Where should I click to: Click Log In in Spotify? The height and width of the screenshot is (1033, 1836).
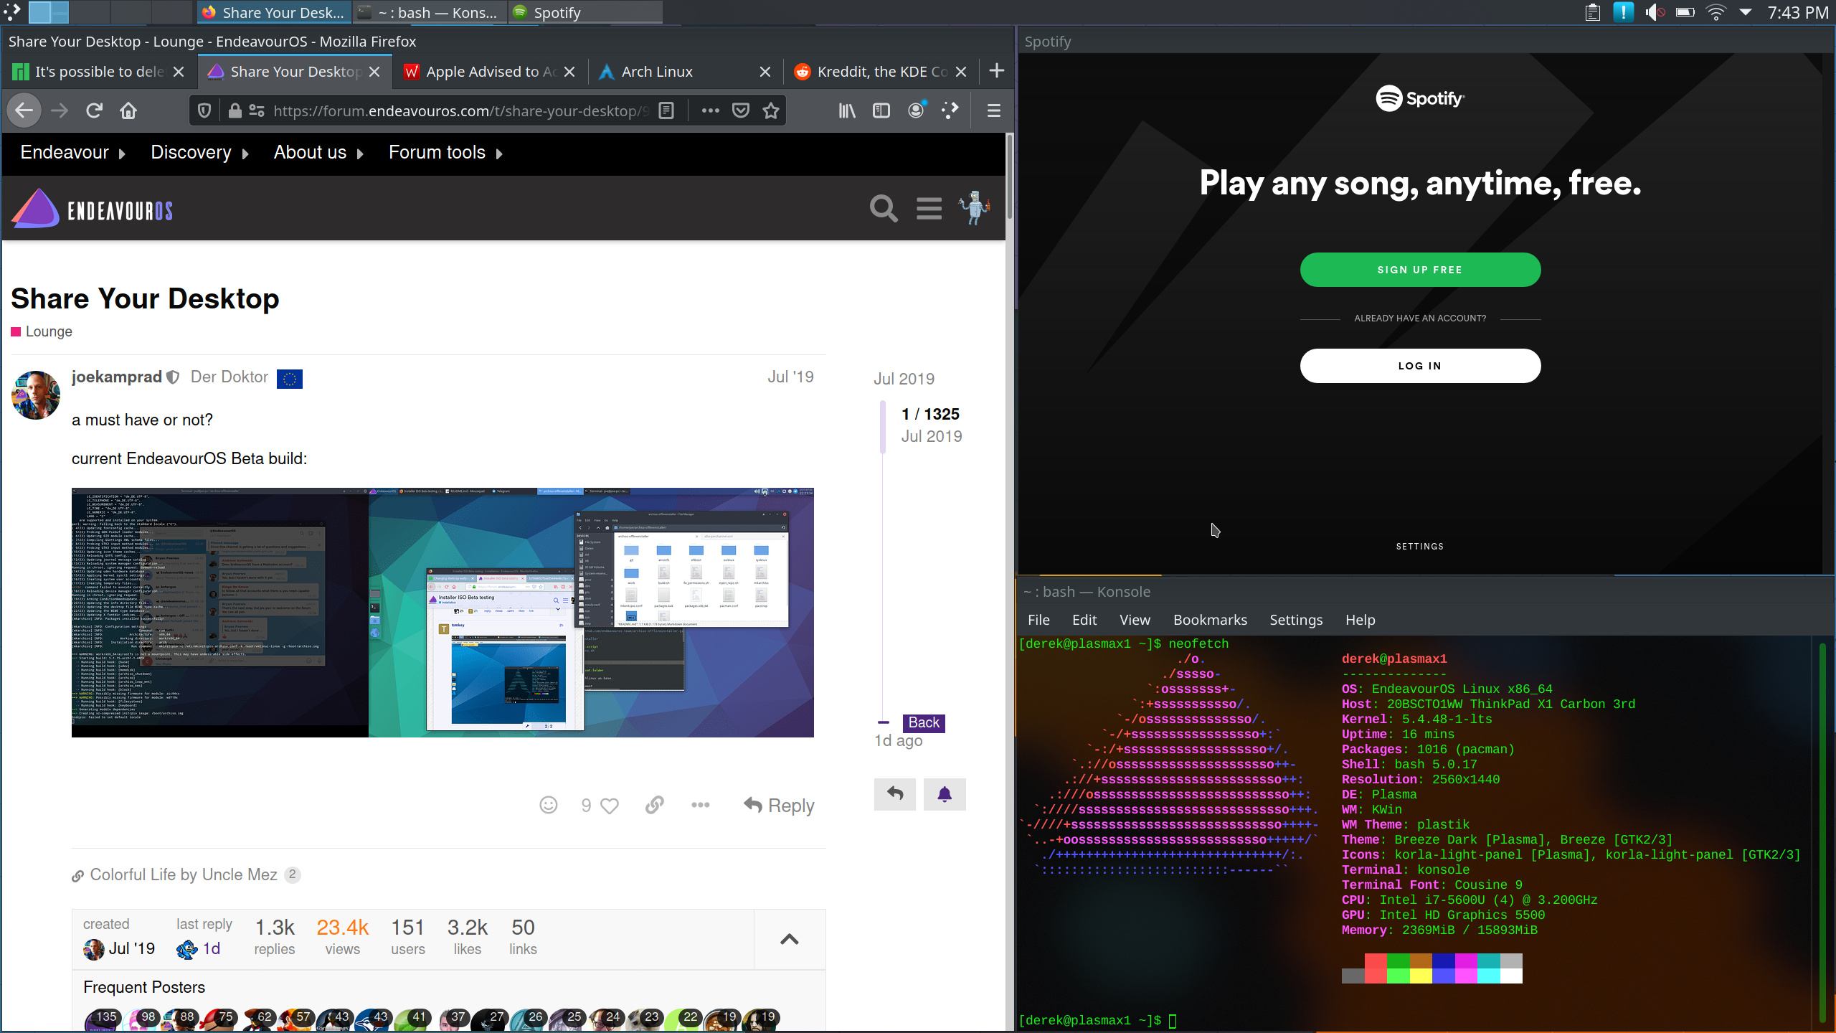1420,366
